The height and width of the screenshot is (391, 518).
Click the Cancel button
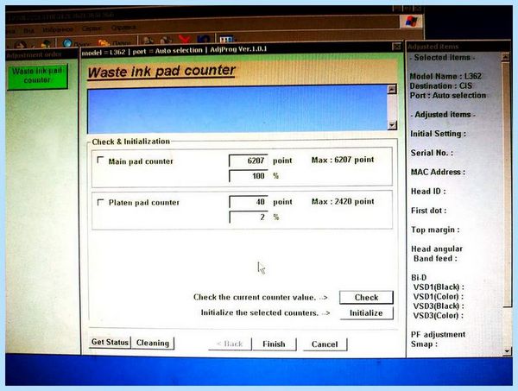[x=325, y=344]
